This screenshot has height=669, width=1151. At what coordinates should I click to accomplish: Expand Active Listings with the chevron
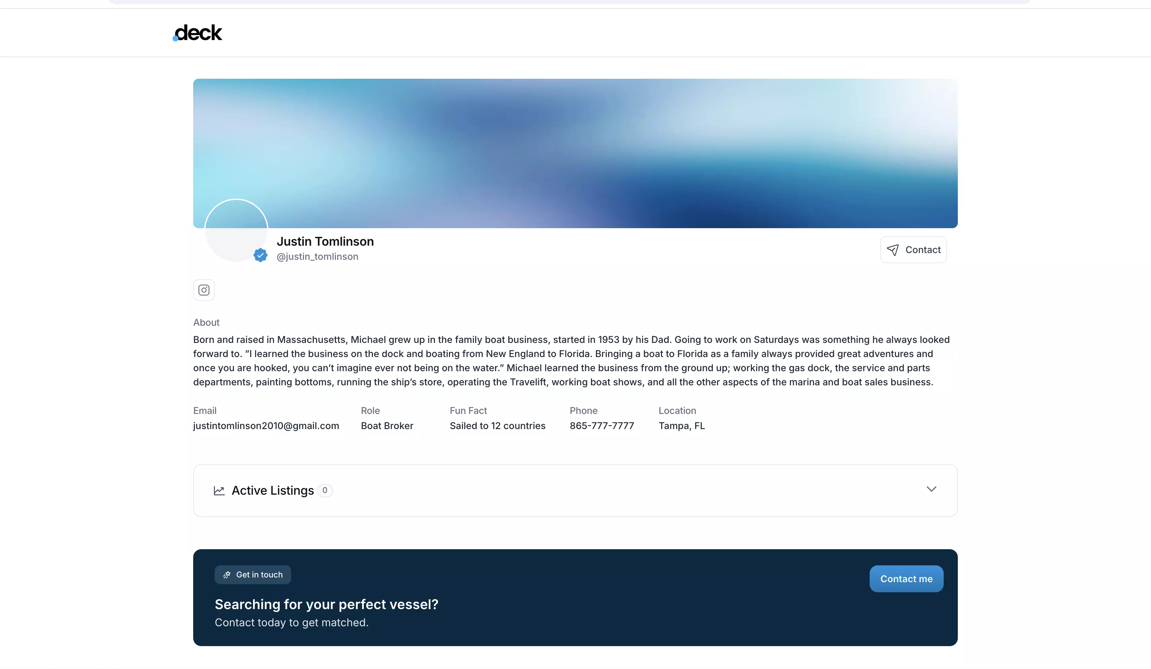(x=931, y=489)
